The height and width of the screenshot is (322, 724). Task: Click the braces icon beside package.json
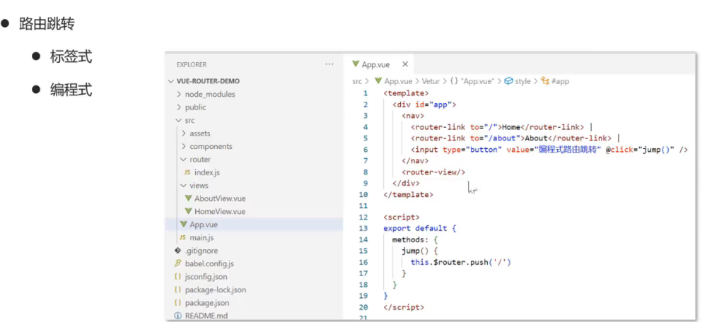pos(178,302)
